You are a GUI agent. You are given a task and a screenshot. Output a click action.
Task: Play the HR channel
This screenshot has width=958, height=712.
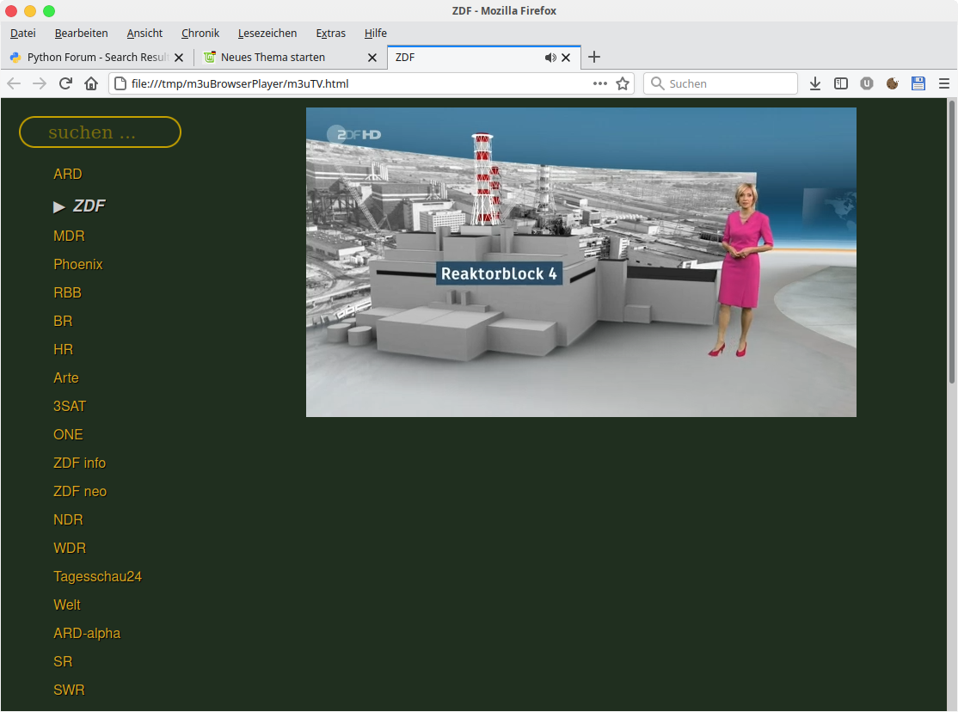(63, 350)
